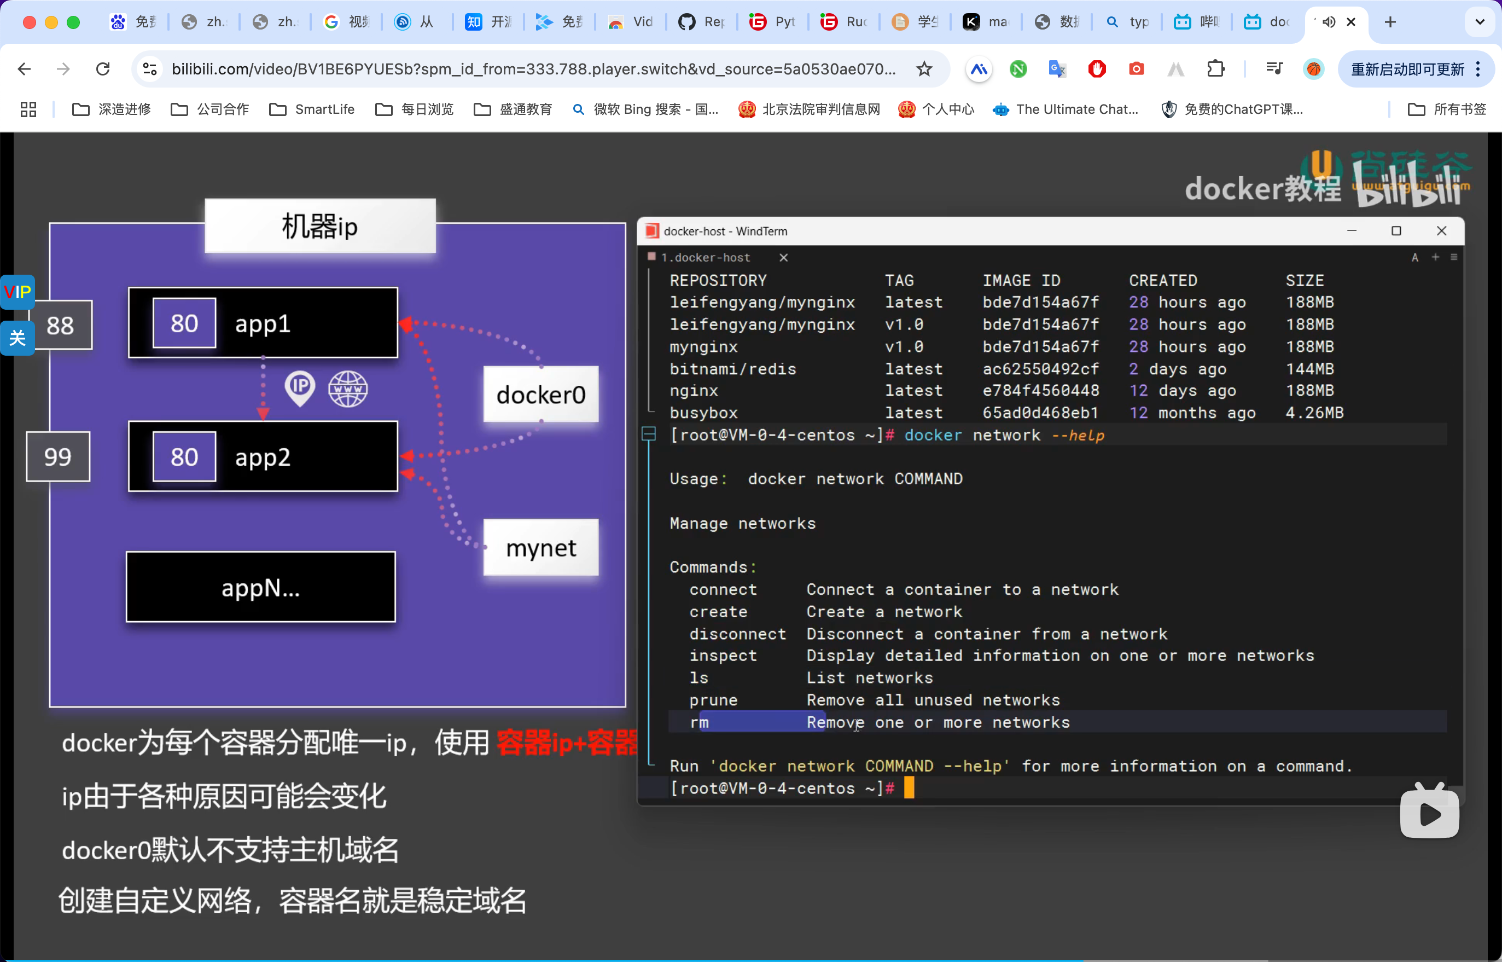The image size is (1502, 962).
Task: Reload the current page
Action: pyautogui.click(x=103, y=69)
